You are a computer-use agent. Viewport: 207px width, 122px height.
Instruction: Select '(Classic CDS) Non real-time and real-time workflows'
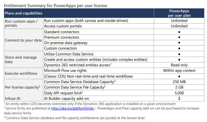[x=88, y=76]
